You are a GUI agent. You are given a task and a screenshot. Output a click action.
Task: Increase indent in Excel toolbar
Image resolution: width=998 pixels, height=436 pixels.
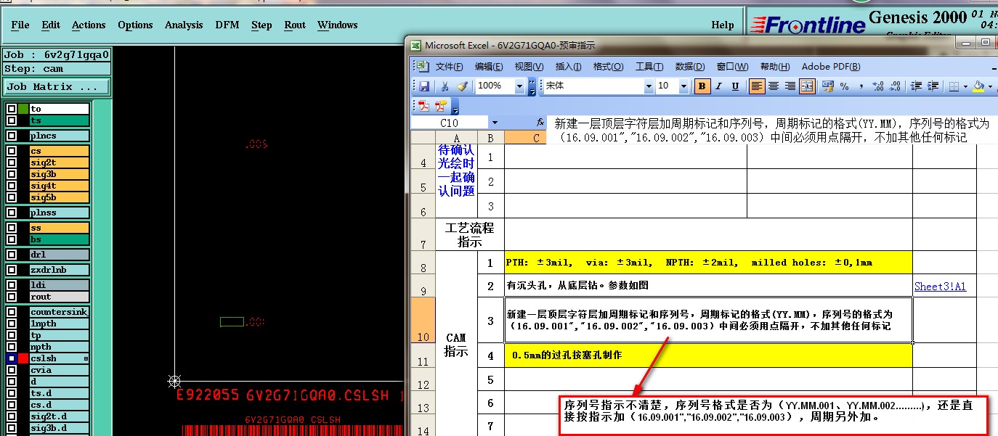point(933,86)
